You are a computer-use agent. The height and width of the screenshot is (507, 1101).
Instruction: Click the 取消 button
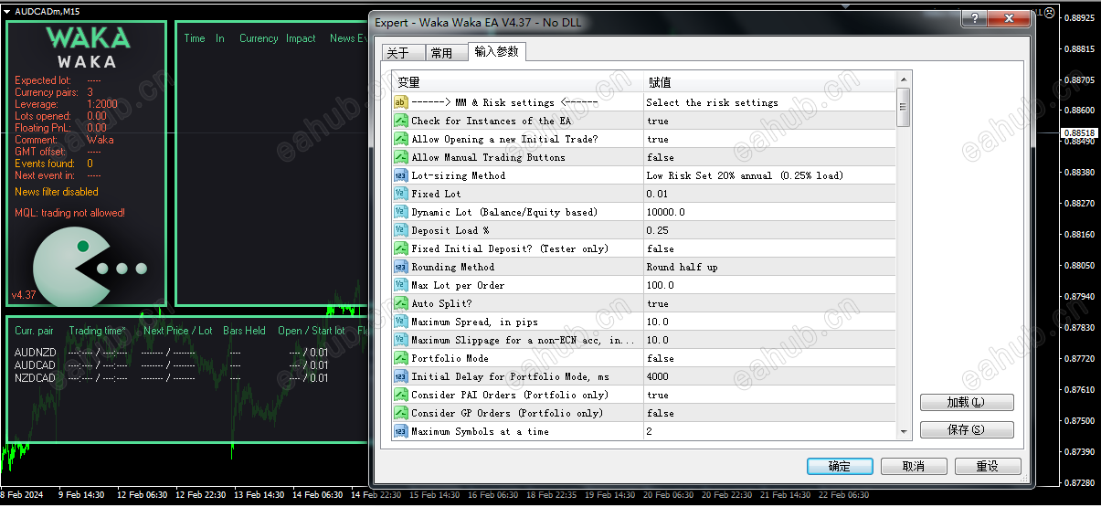pos(914,466)
